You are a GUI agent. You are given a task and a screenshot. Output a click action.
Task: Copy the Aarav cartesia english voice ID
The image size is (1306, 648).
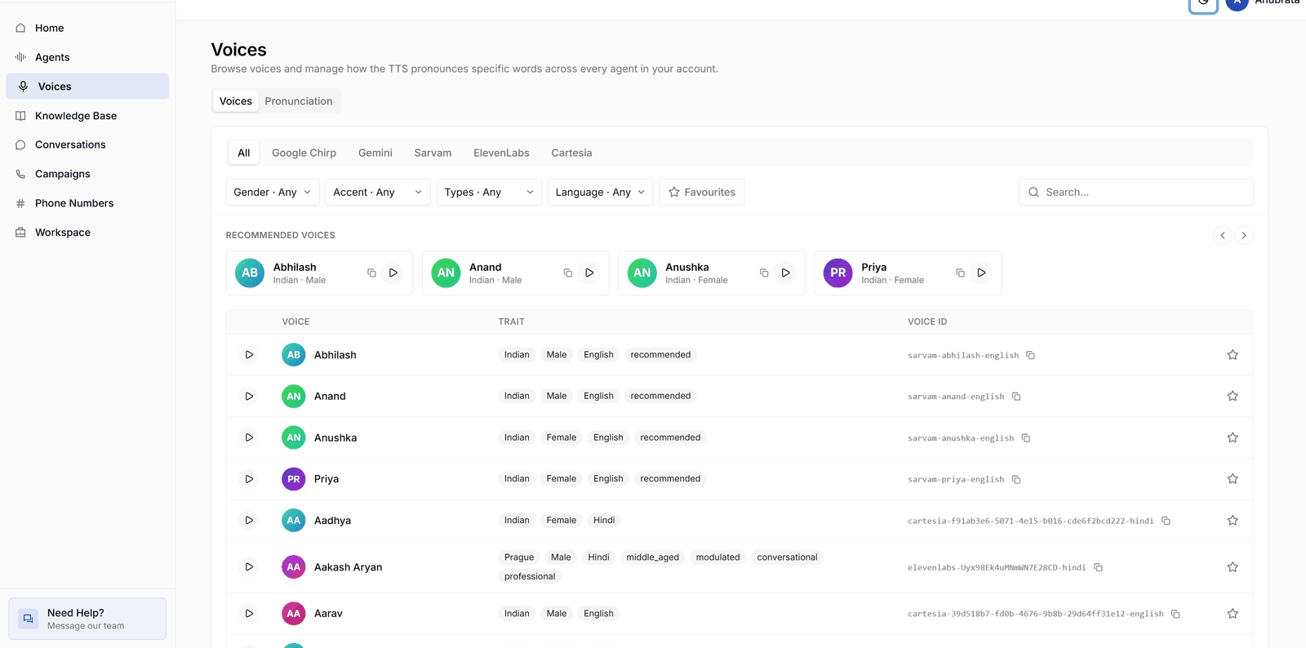(x=1175, y=614)
